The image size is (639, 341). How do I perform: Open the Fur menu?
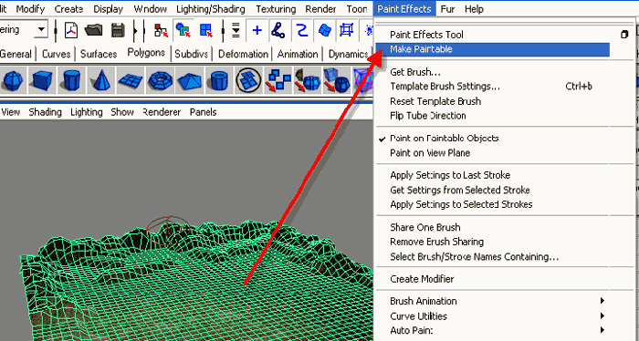pos(447,8)
